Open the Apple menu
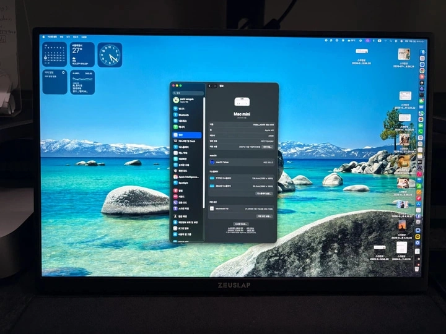 44,37
